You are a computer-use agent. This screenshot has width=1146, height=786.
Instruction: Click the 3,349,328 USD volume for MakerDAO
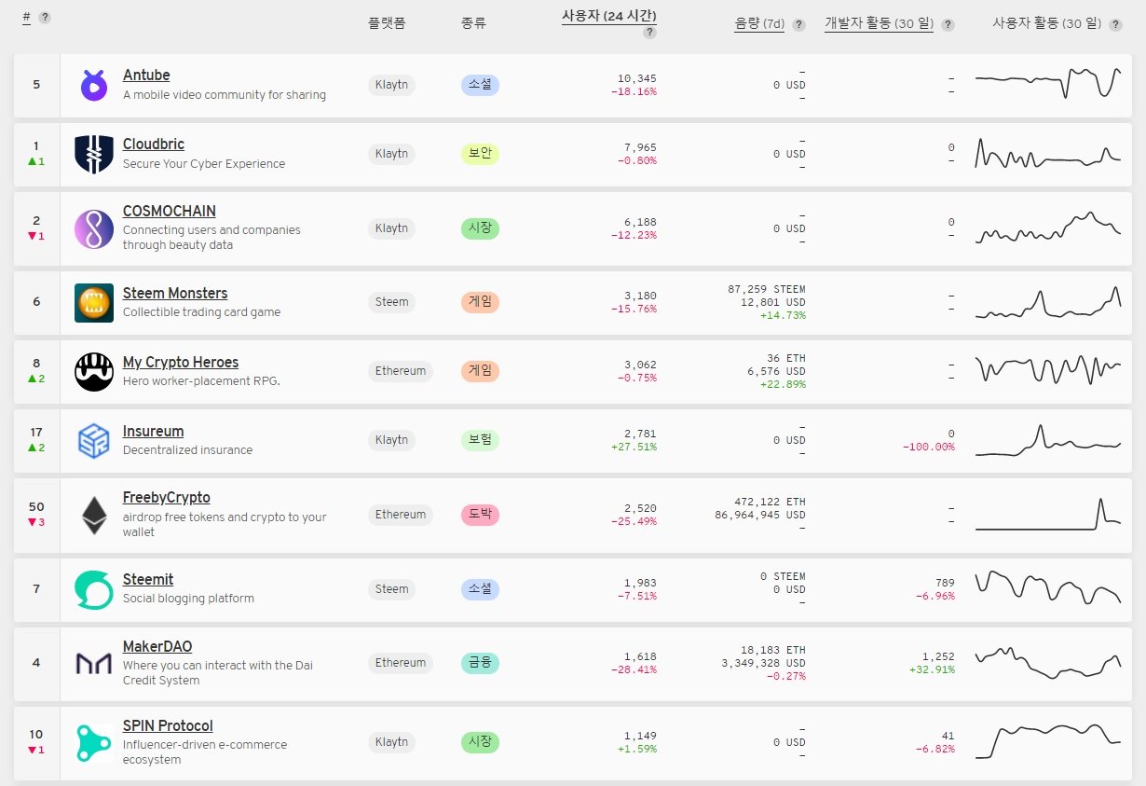tap(763, 663)
